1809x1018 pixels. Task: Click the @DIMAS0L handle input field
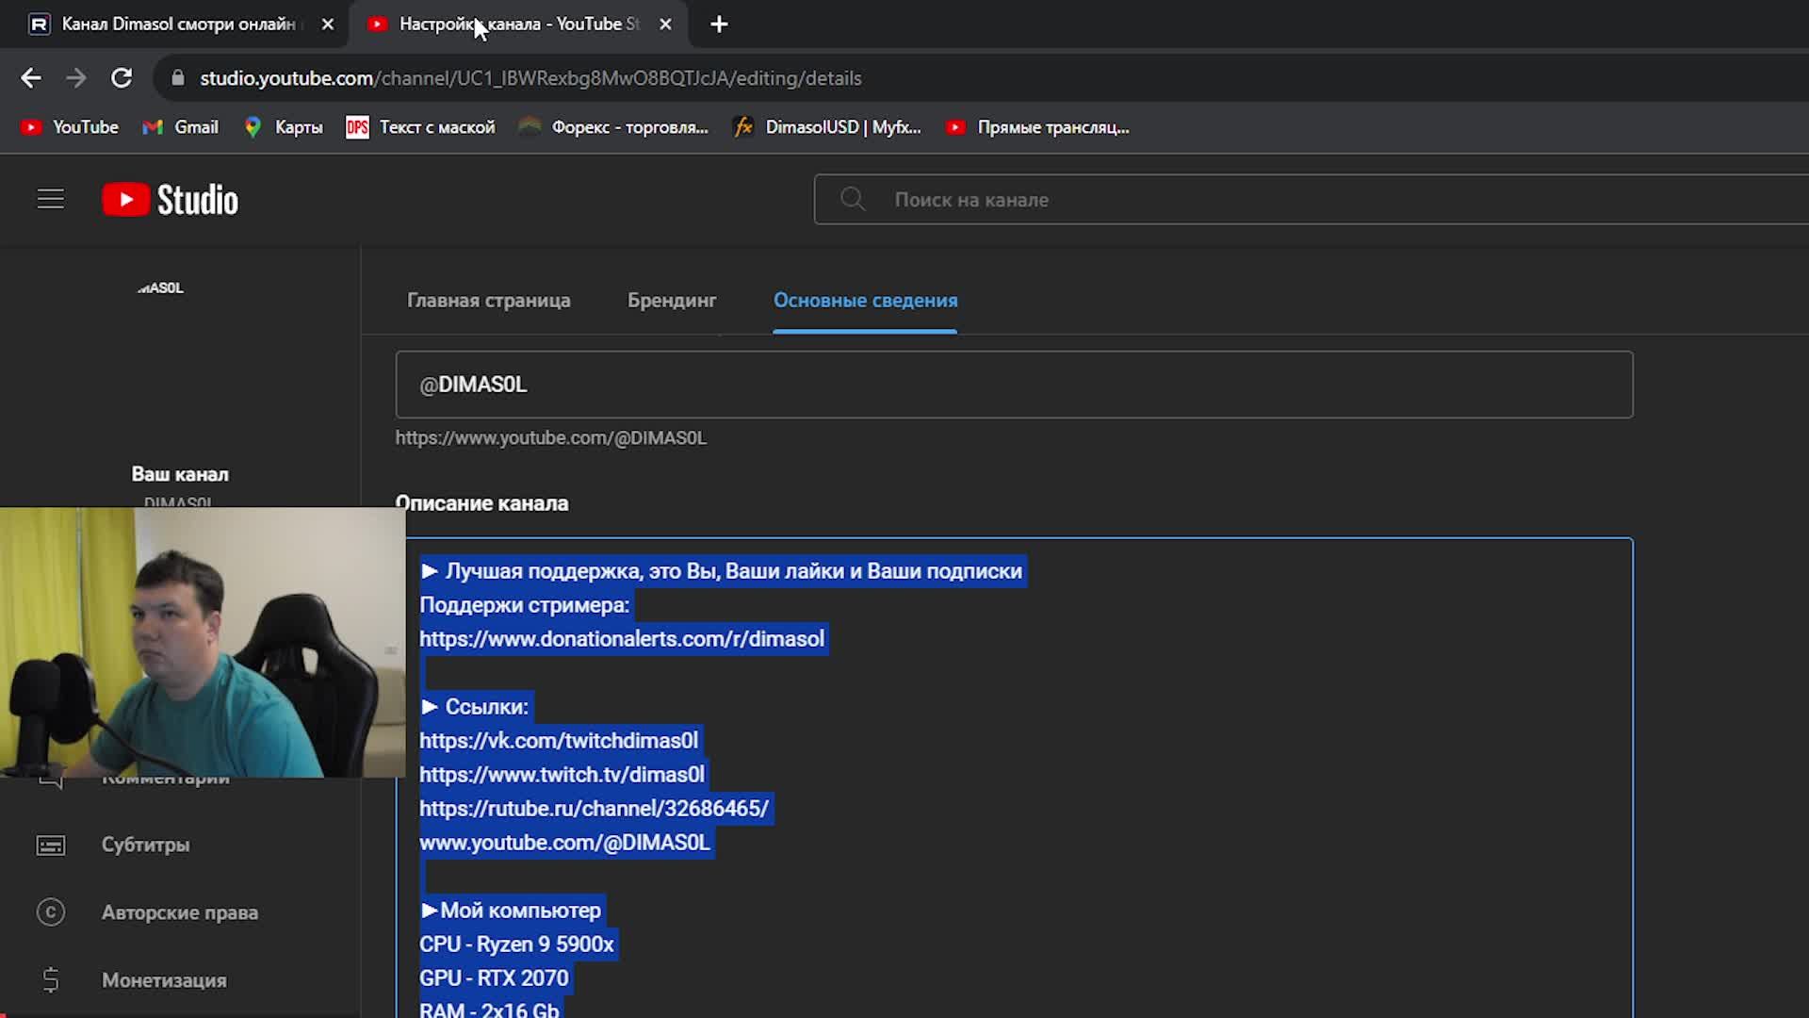coord(1013,385)
